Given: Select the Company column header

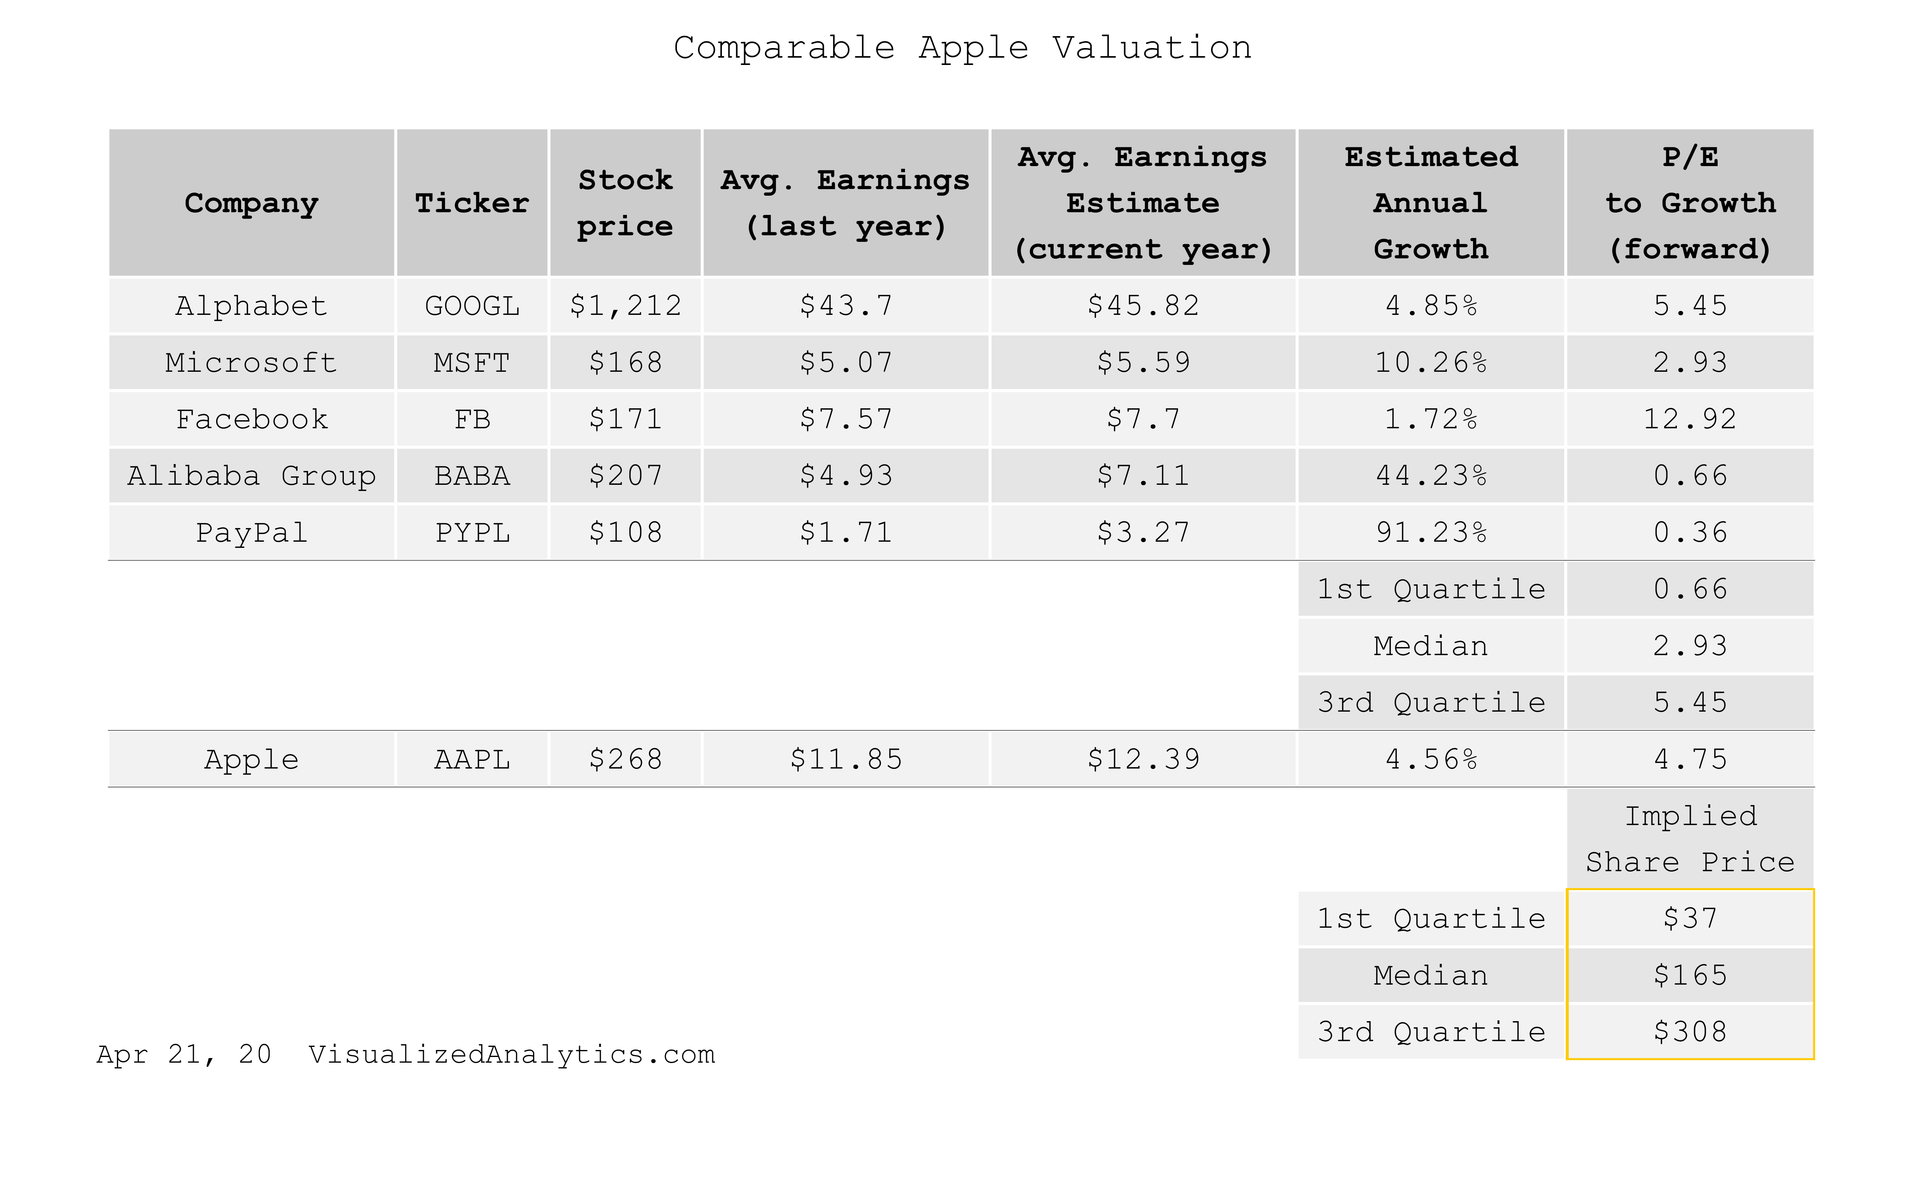Looking at the screenshot, I should [x=252, y=203].
